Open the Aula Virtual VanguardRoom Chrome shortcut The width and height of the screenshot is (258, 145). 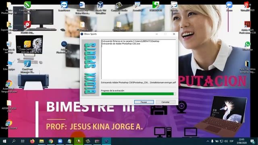tap(9, 87)
